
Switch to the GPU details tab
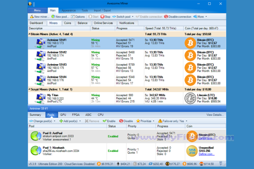63,115
